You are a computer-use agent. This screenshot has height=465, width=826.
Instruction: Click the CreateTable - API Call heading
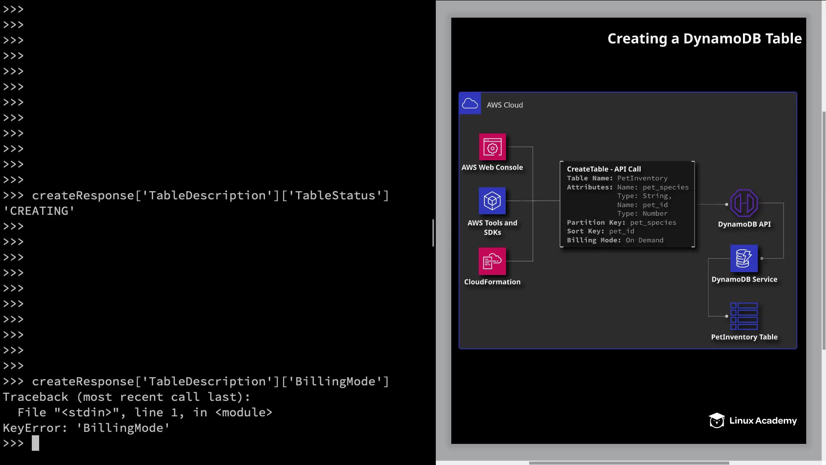point(604,169)
